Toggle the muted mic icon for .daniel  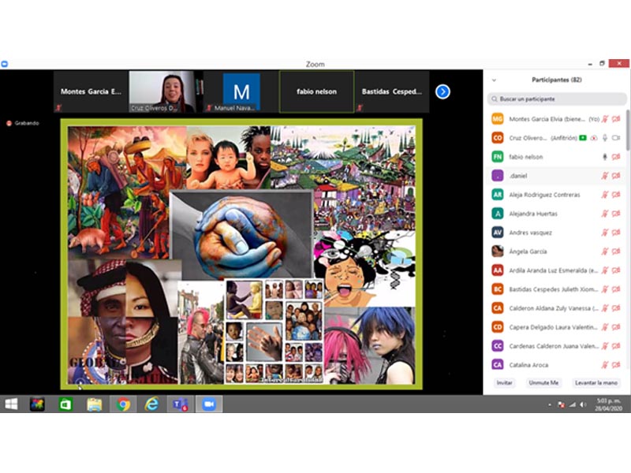coord(605,176)
